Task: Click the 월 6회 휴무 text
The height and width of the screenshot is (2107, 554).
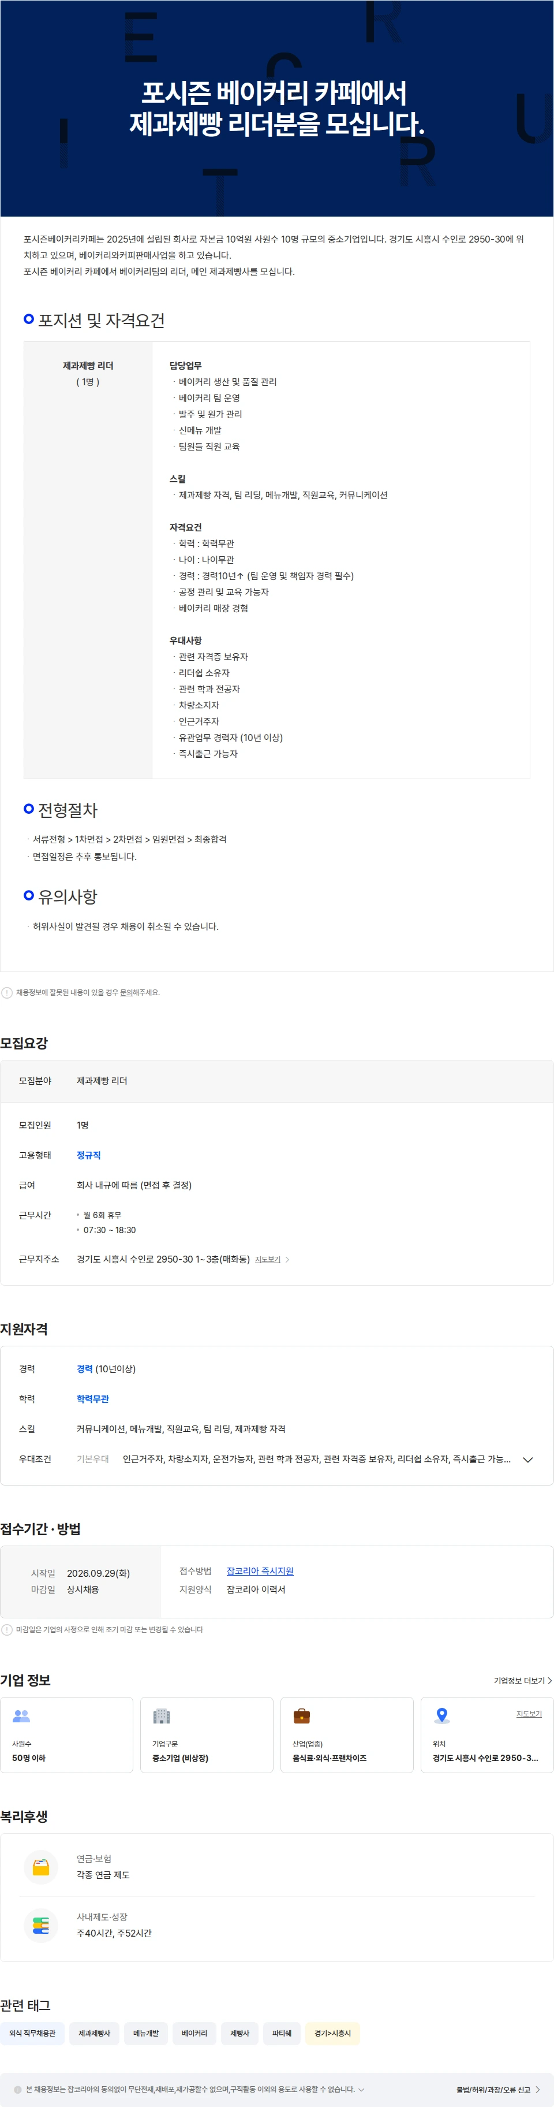Action: click(x=102, y=1215)
